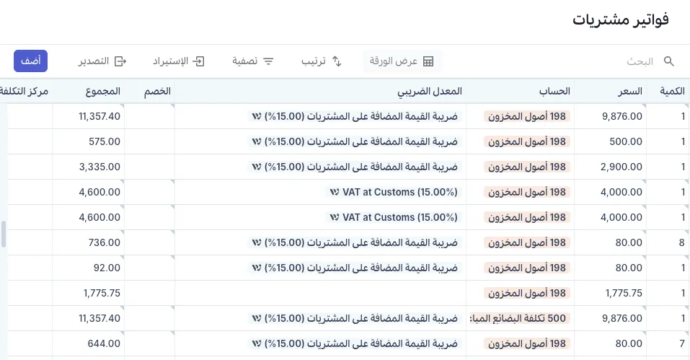
Task: Click the 80.00 price in the 644.00 row
Action: [611, 343]
